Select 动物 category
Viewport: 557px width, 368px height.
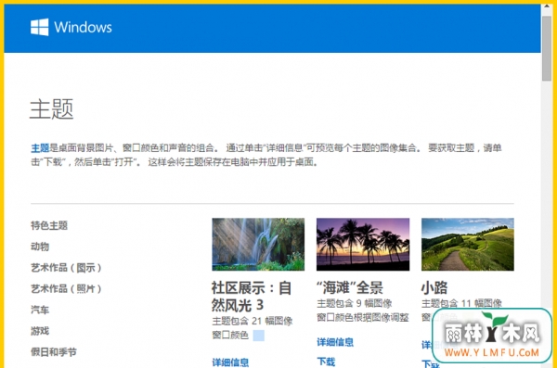[40, 247]
